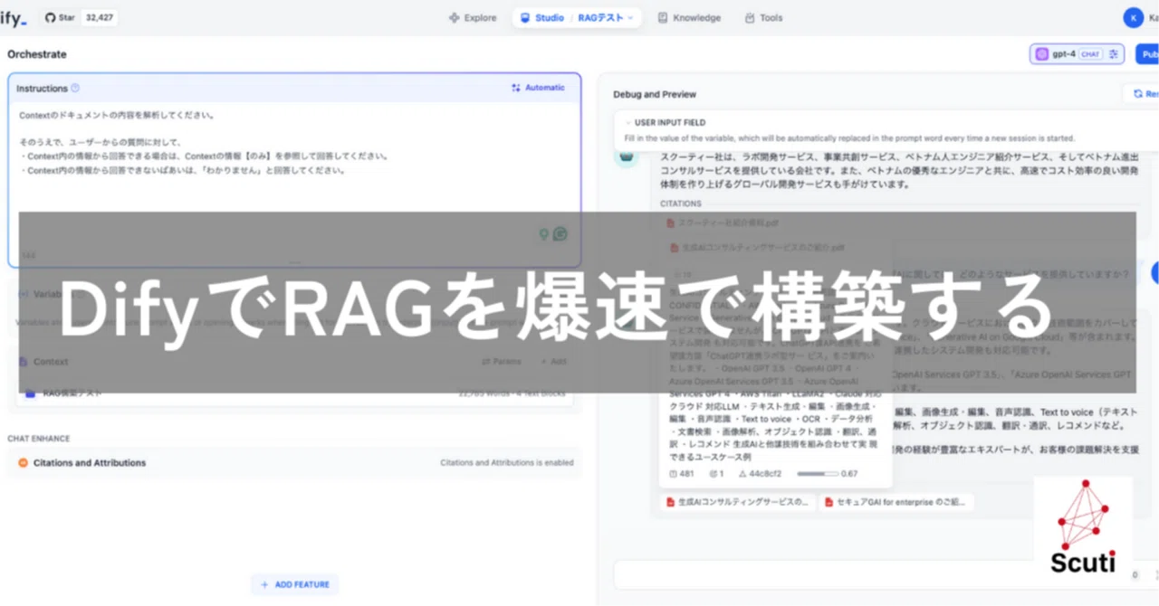Click the green Grammarly icon in the editor

560,234
